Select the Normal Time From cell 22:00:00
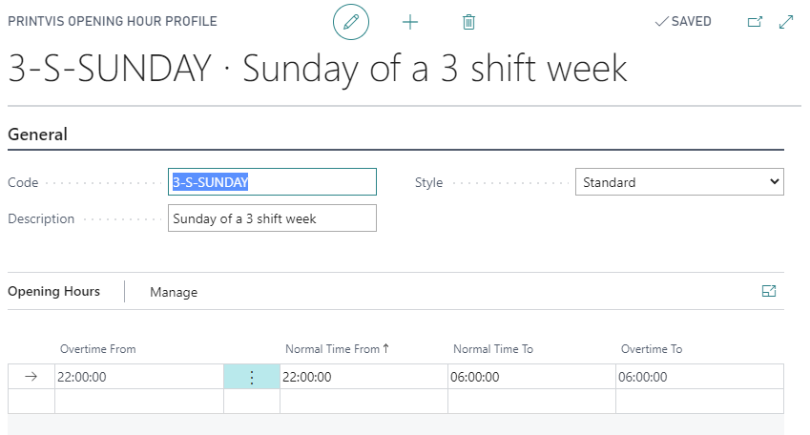This screenshot has width=810, height=435. (x=363, y=377)
